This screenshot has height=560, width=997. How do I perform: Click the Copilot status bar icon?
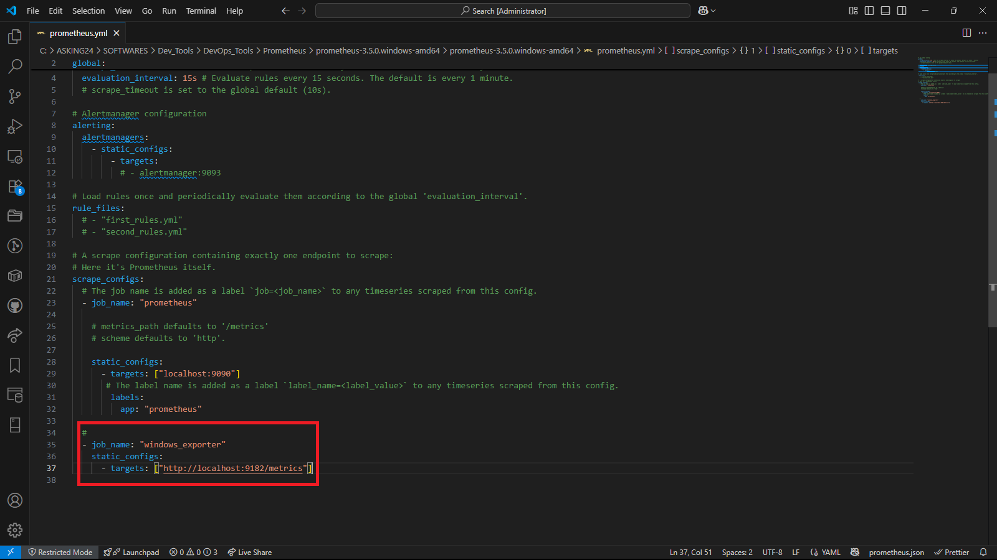click(x=855, y=552)
